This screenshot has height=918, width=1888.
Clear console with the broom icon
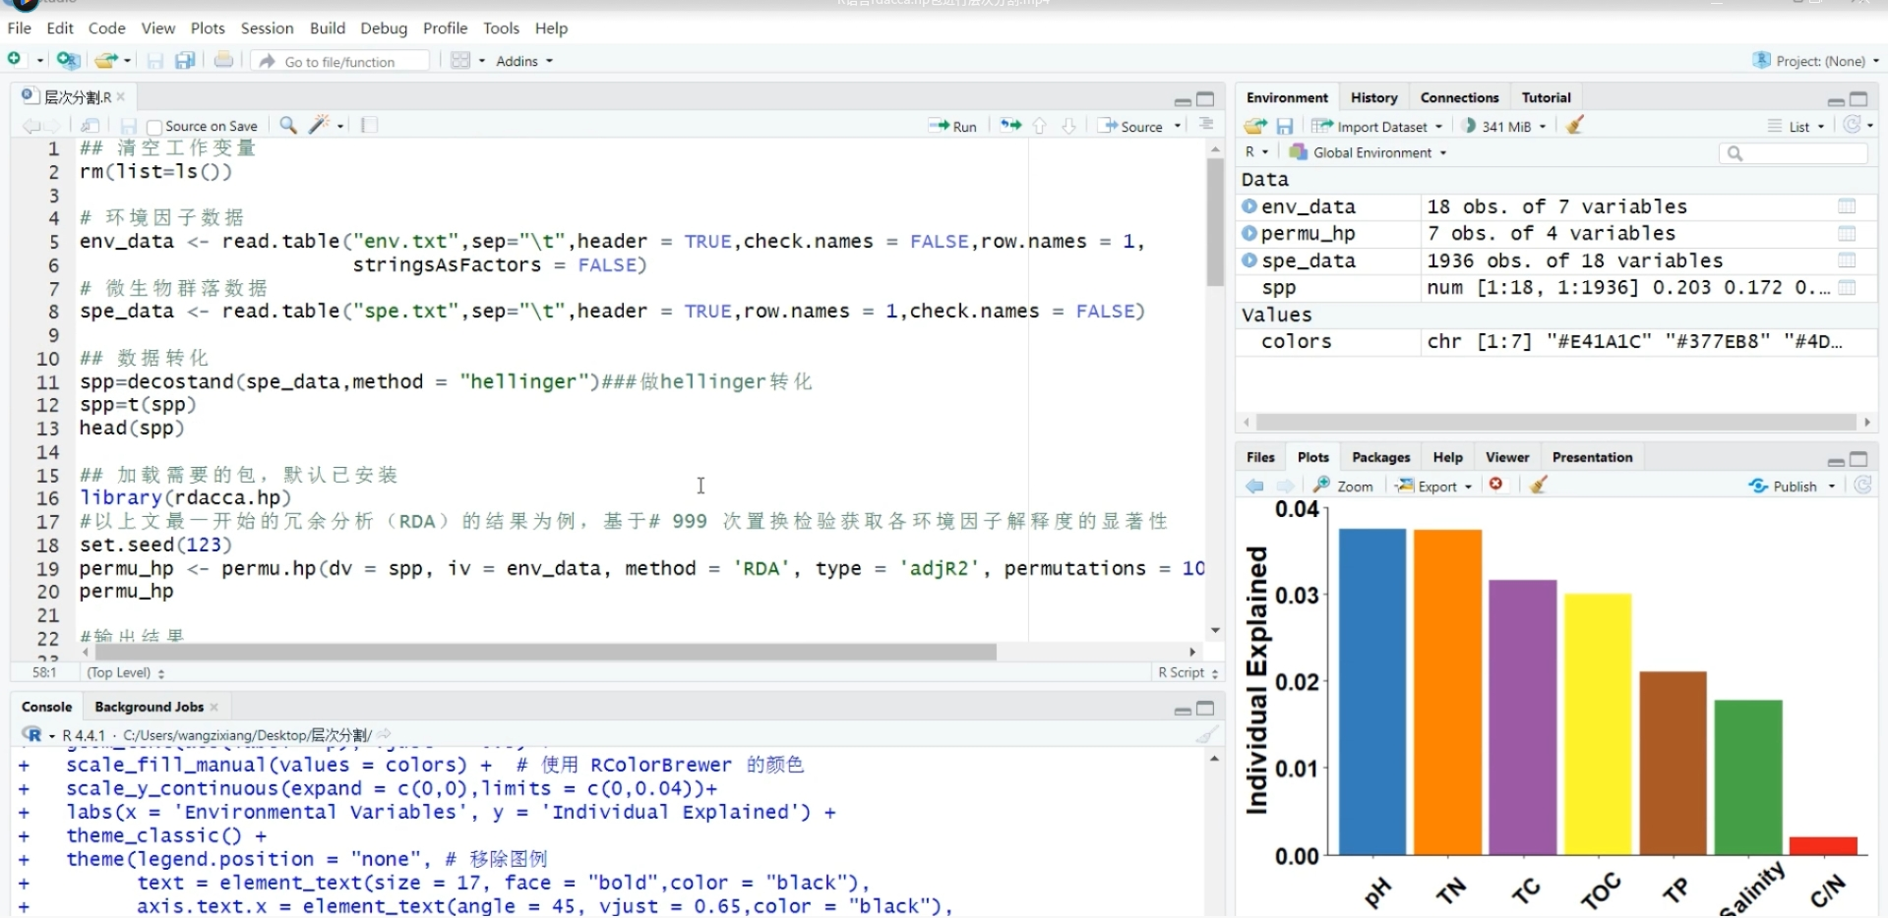point(1206,734)
